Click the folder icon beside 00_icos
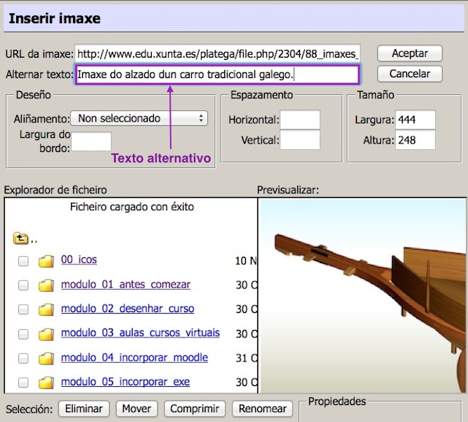The image size is (468, 422). pyautogui.click(x=46, y=261)
